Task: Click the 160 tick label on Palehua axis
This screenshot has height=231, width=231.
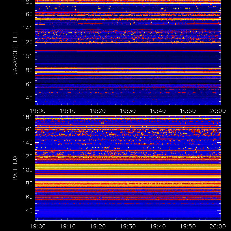Action: point(27,129)
